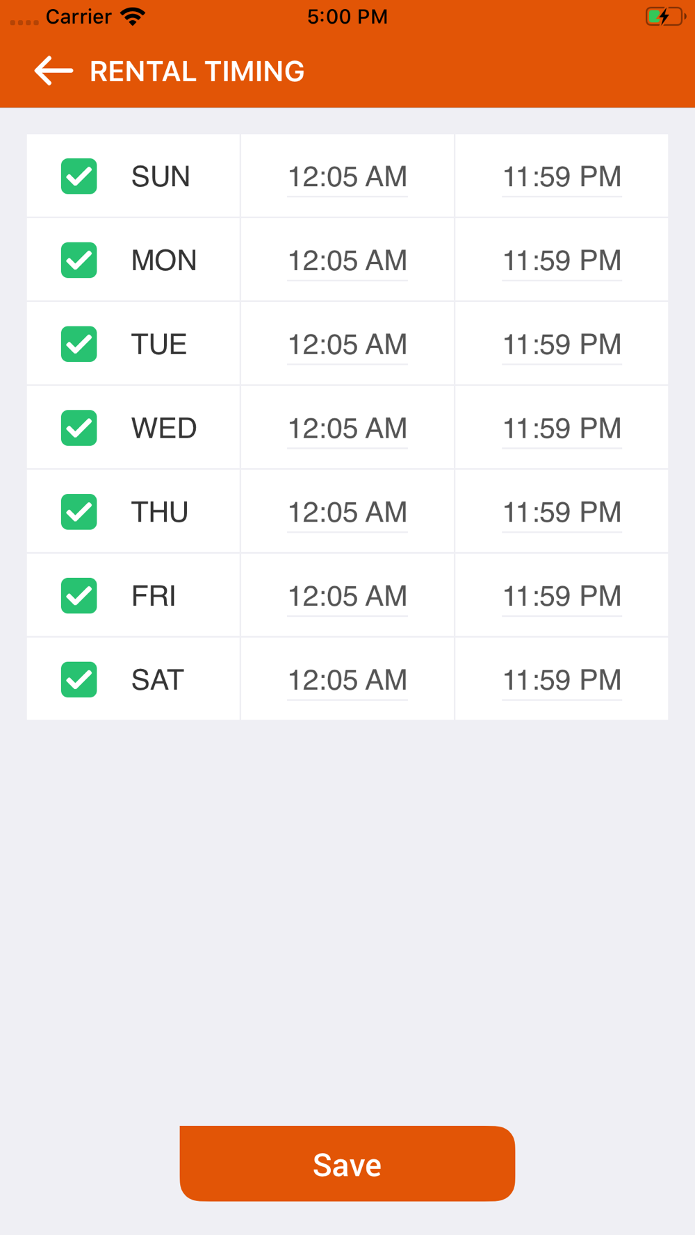Edit the FRI end time
The width and height of the screenshot is (695, 1235).
point(562,597)
